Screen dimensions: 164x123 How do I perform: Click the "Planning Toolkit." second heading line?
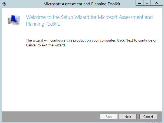click(43, 24)
